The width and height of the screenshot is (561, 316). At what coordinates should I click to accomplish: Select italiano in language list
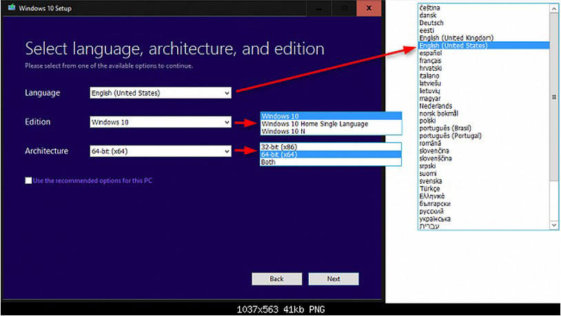click(484, 76)
